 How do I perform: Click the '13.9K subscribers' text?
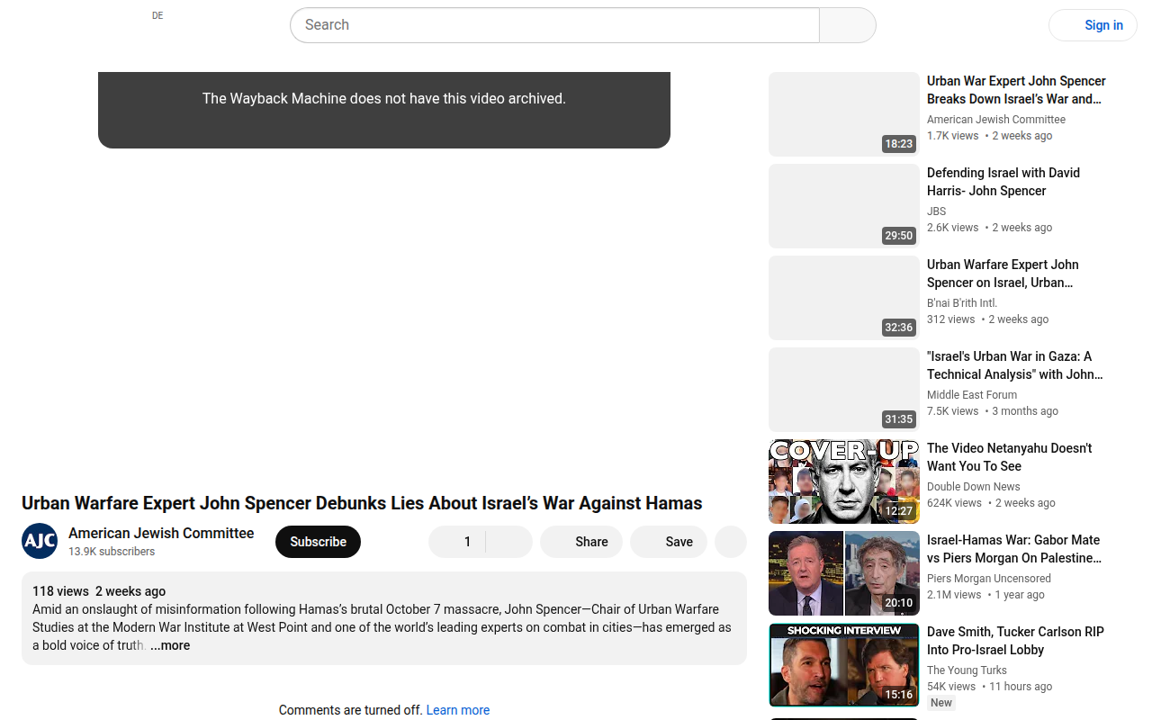click(x=112, y=552)
